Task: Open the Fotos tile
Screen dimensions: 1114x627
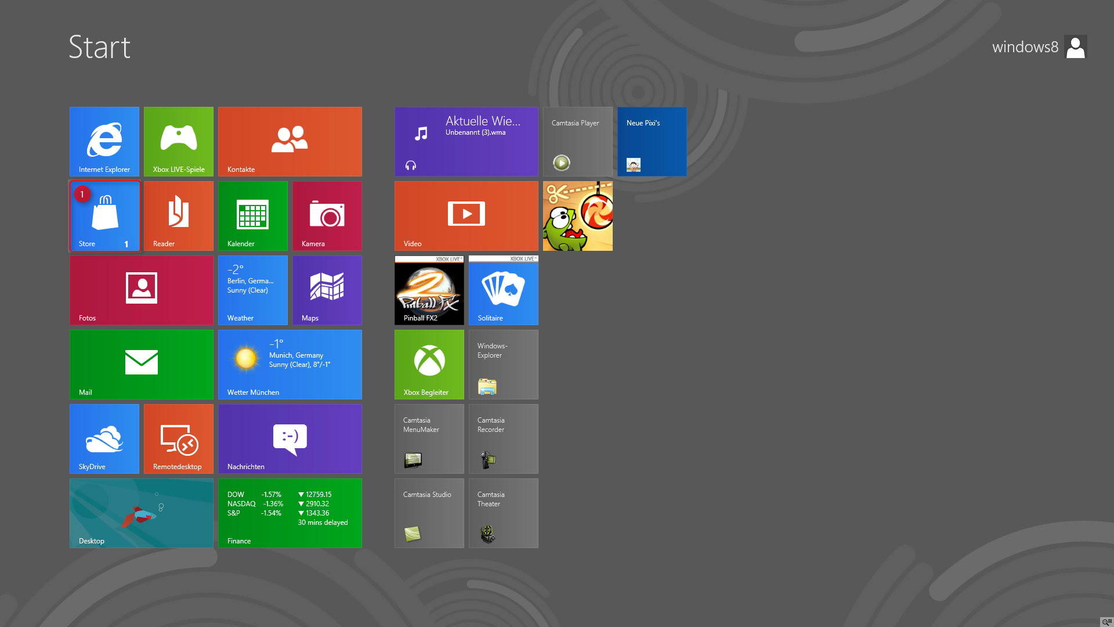Action: tap(142, 290)
